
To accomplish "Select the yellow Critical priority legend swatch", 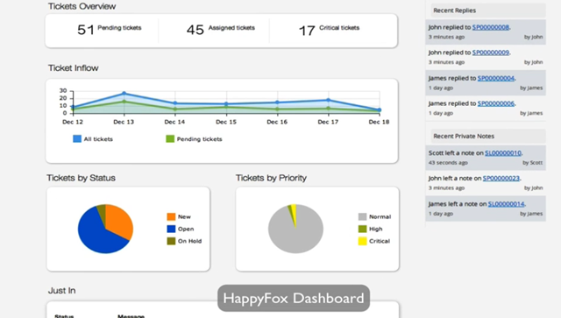I will (x=362, y=241).
